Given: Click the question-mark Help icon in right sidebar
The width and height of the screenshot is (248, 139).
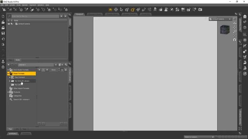Looking at the screenshot, I should click(x=245, y=27).
